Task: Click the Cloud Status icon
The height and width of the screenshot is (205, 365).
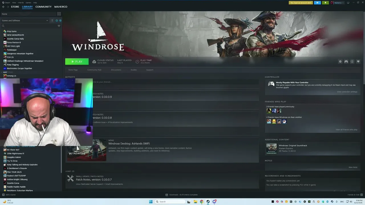Action: click(x=94, y=61)
